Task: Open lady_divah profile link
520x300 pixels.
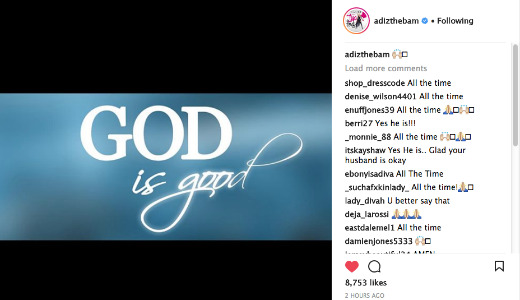Action: [365, 201]
